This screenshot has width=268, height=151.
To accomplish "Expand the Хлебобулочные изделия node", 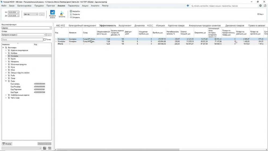I will [6, 95].
